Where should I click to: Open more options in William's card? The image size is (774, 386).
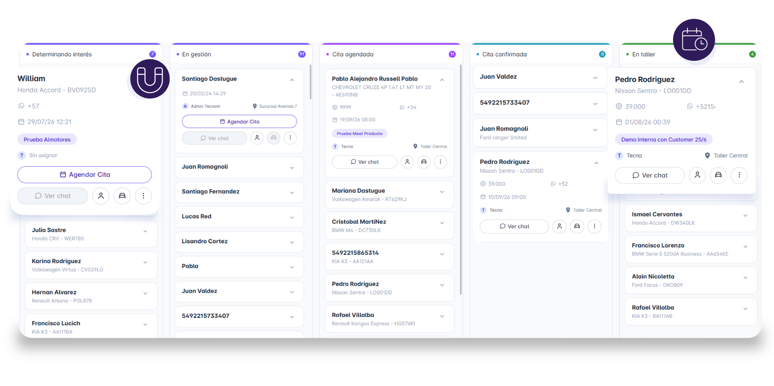143,196
